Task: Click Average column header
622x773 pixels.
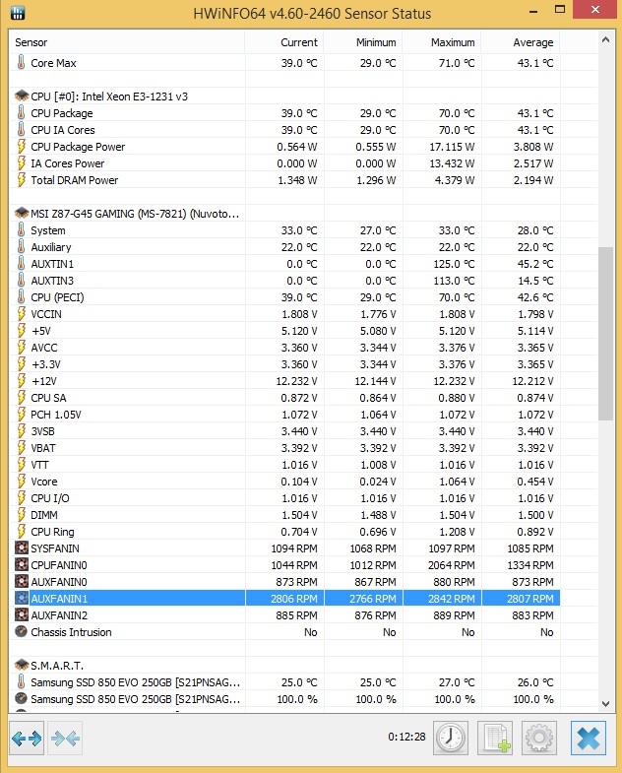Action: coord(521,42)
